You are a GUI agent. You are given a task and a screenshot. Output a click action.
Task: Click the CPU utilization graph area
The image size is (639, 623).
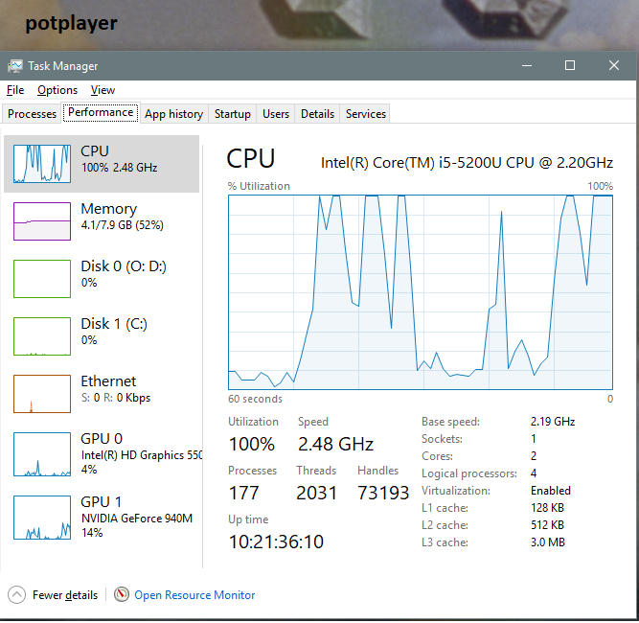421,292
